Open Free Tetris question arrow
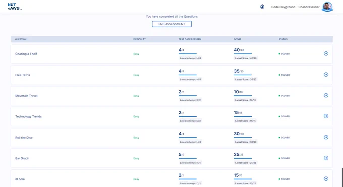Image resolution: width=343 pixels, height=187 pixels. [326, 75]
